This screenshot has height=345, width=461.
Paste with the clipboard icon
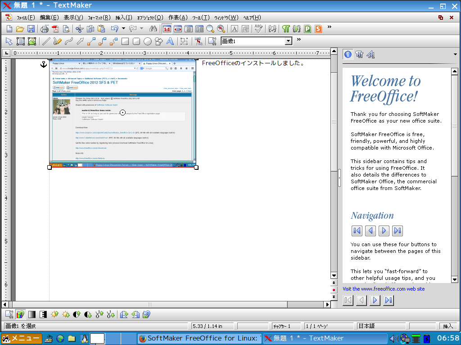[101, 29]
